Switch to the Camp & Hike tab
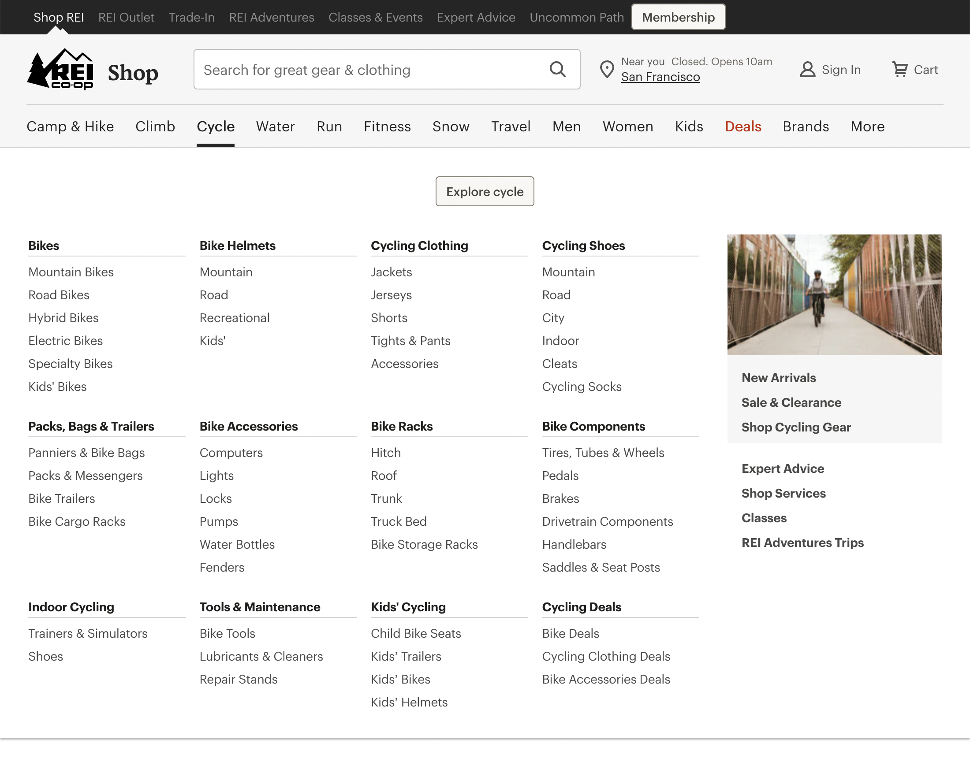Image resolution: width=970 pixels, height=766 pixels. (x=71, y=126)
